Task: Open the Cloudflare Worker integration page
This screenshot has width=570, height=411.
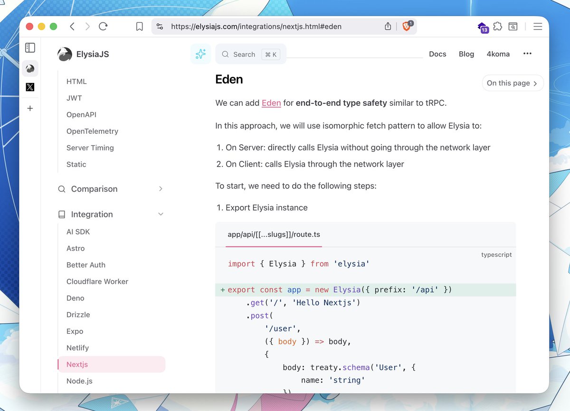Action: pos(97,282)
